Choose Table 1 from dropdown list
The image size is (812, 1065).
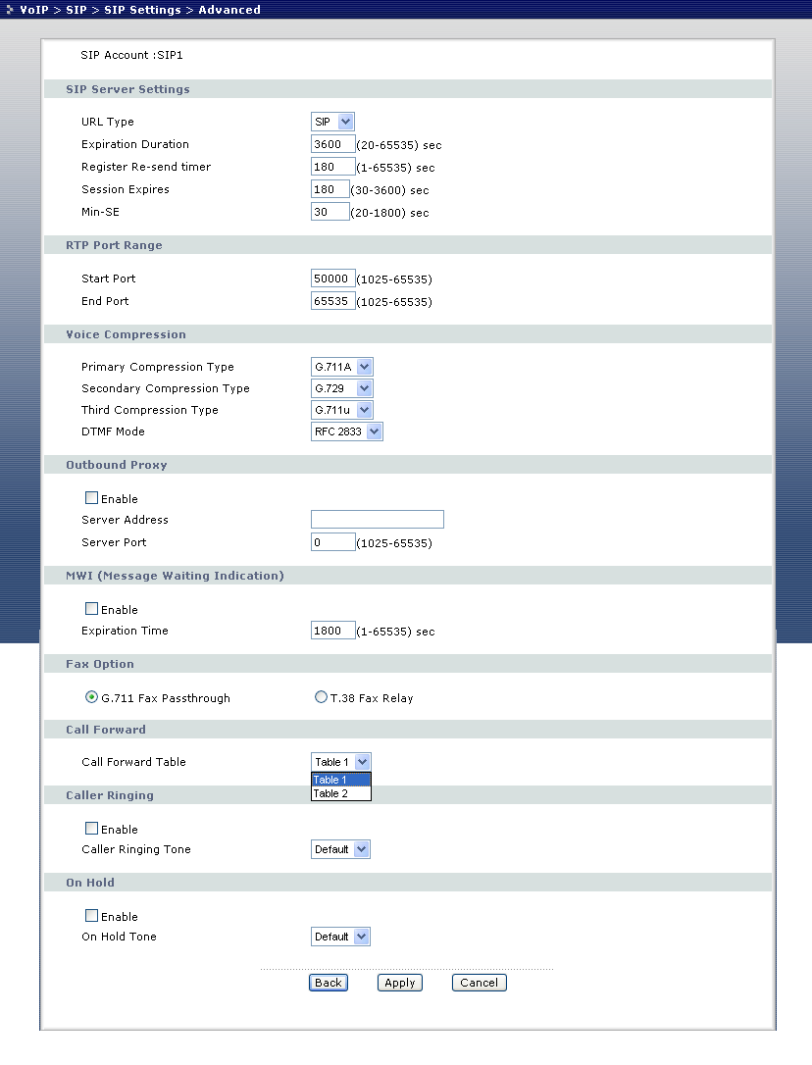(x=341, y=780)
